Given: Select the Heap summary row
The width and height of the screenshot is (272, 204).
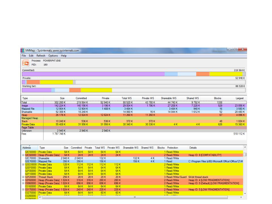Looking at the screenshot, I should (134, 115).
